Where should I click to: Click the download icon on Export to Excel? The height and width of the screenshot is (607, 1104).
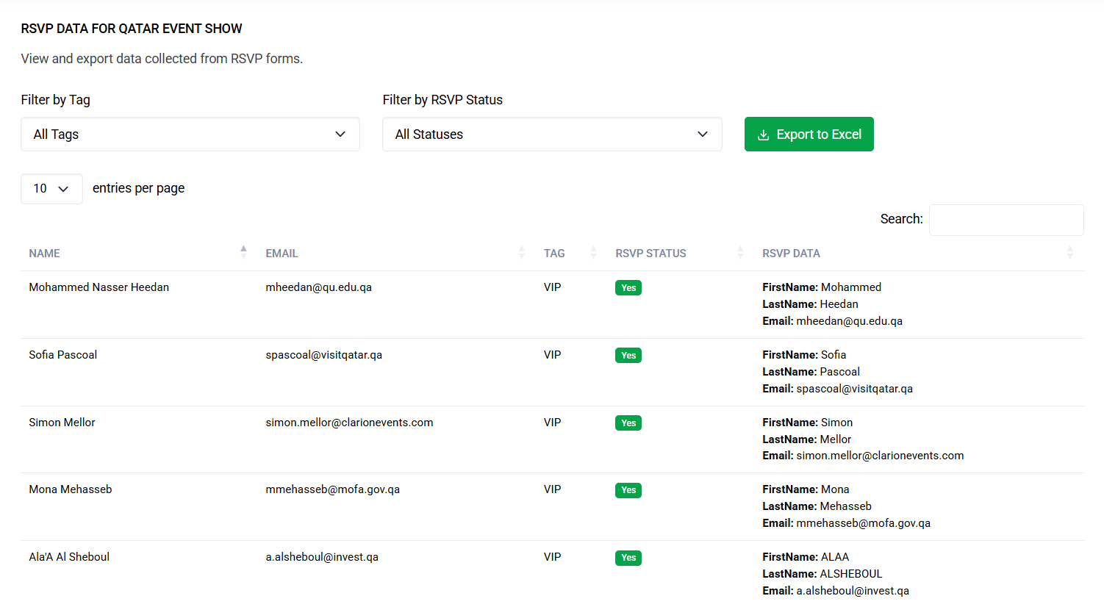click(x=764, y=134)
